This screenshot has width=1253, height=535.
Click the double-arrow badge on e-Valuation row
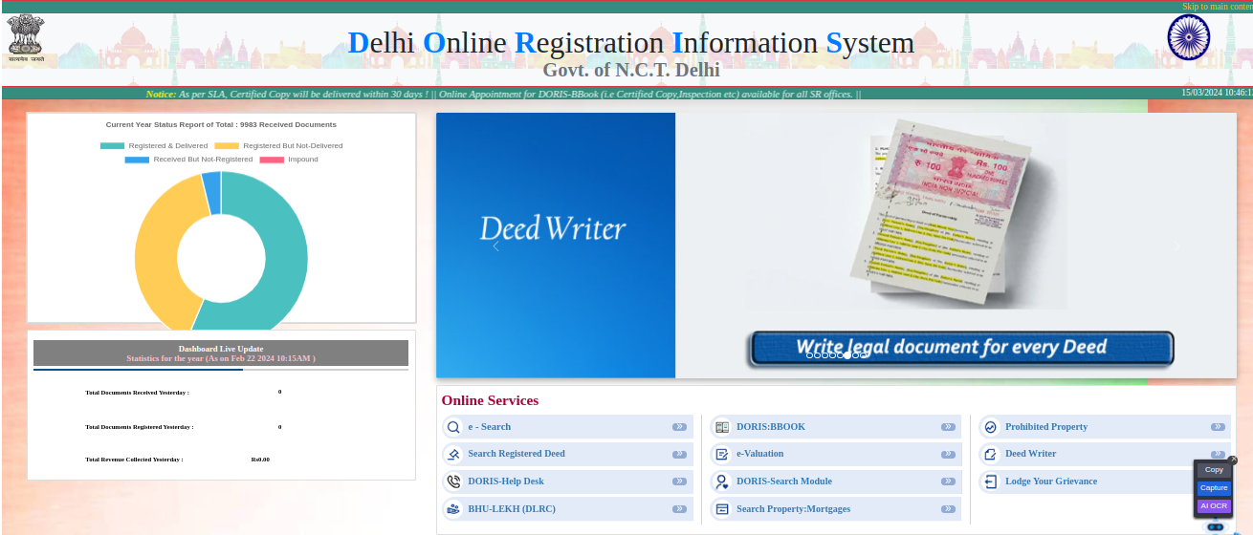tap(949, 454)
